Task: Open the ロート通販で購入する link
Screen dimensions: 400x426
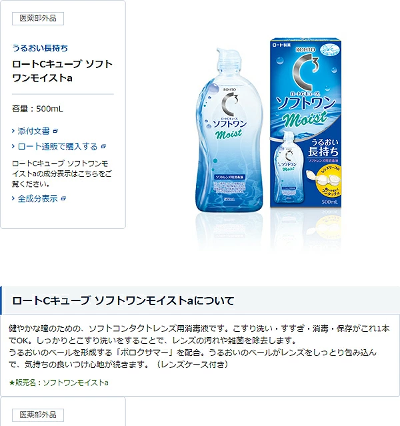Action: coord(57,147)
